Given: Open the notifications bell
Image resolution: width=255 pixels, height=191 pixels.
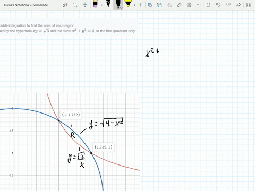Looking at the screenshot, I should pos(208,5).
